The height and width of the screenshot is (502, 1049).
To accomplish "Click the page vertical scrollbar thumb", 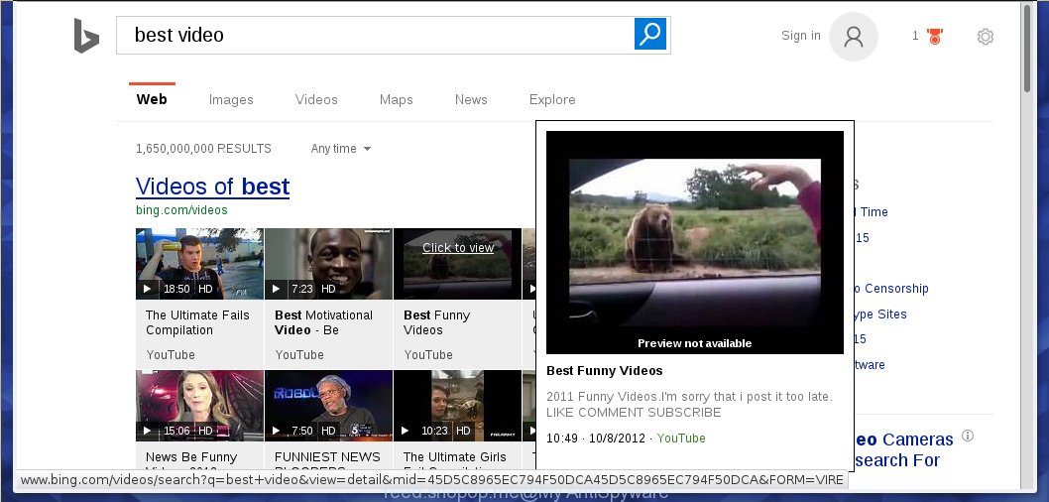I will (x=1029, y=47).
